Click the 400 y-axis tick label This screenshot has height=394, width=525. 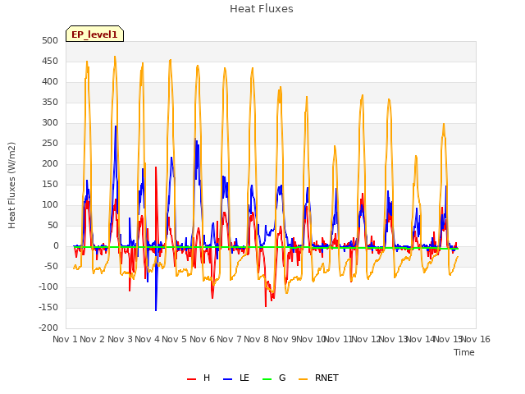(50, 82)
